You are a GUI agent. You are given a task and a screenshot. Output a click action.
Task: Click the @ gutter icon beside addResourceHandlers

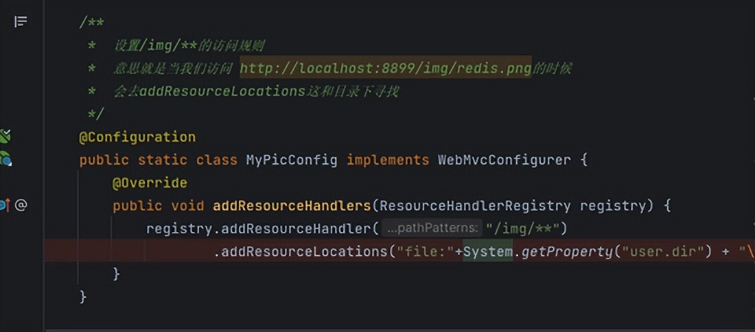[x=21, y=206]
